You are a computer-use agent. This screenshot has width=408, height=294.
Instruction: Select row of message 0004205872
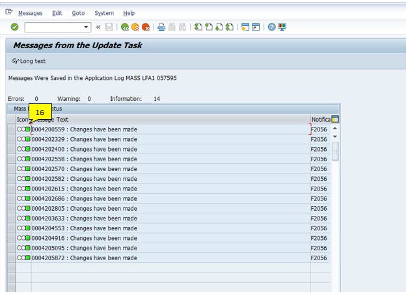[x=11, y=258]
